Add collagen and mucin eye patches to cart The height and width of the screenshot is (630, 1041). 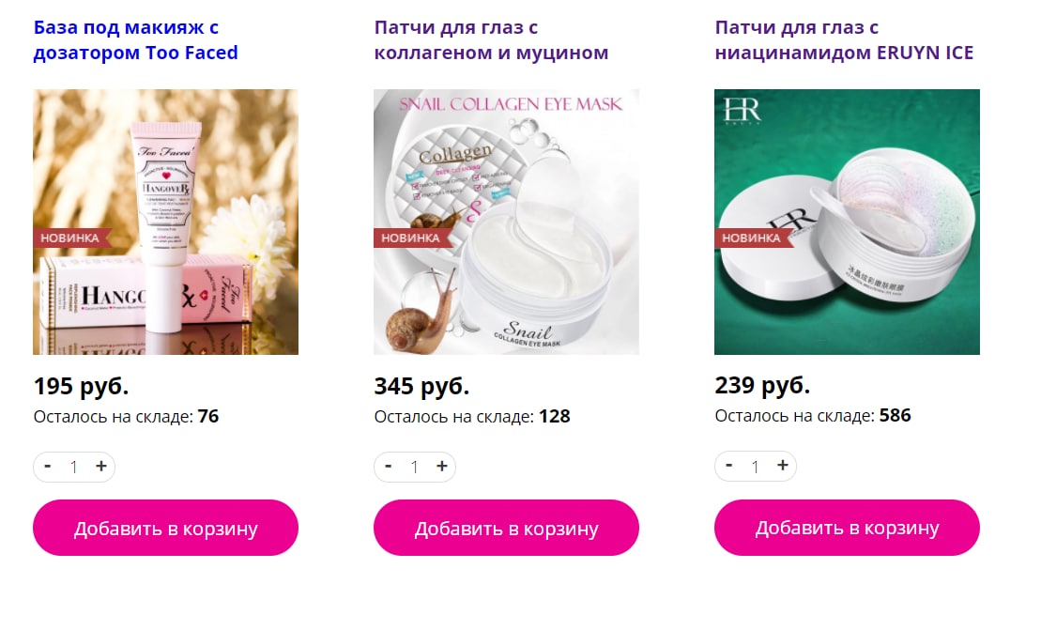tap(506, 528)
